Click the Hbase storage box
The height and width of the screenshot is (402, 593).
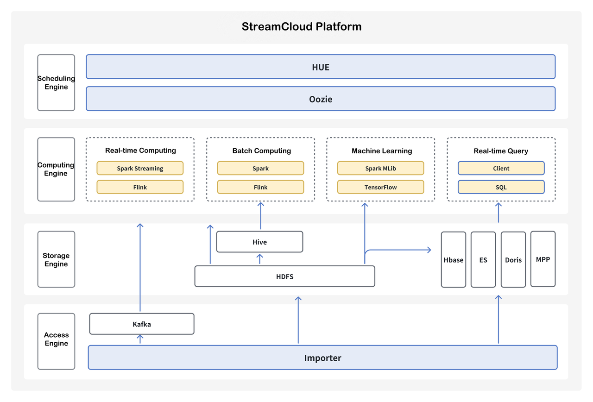pyautogui.click(x=454, y=260)
